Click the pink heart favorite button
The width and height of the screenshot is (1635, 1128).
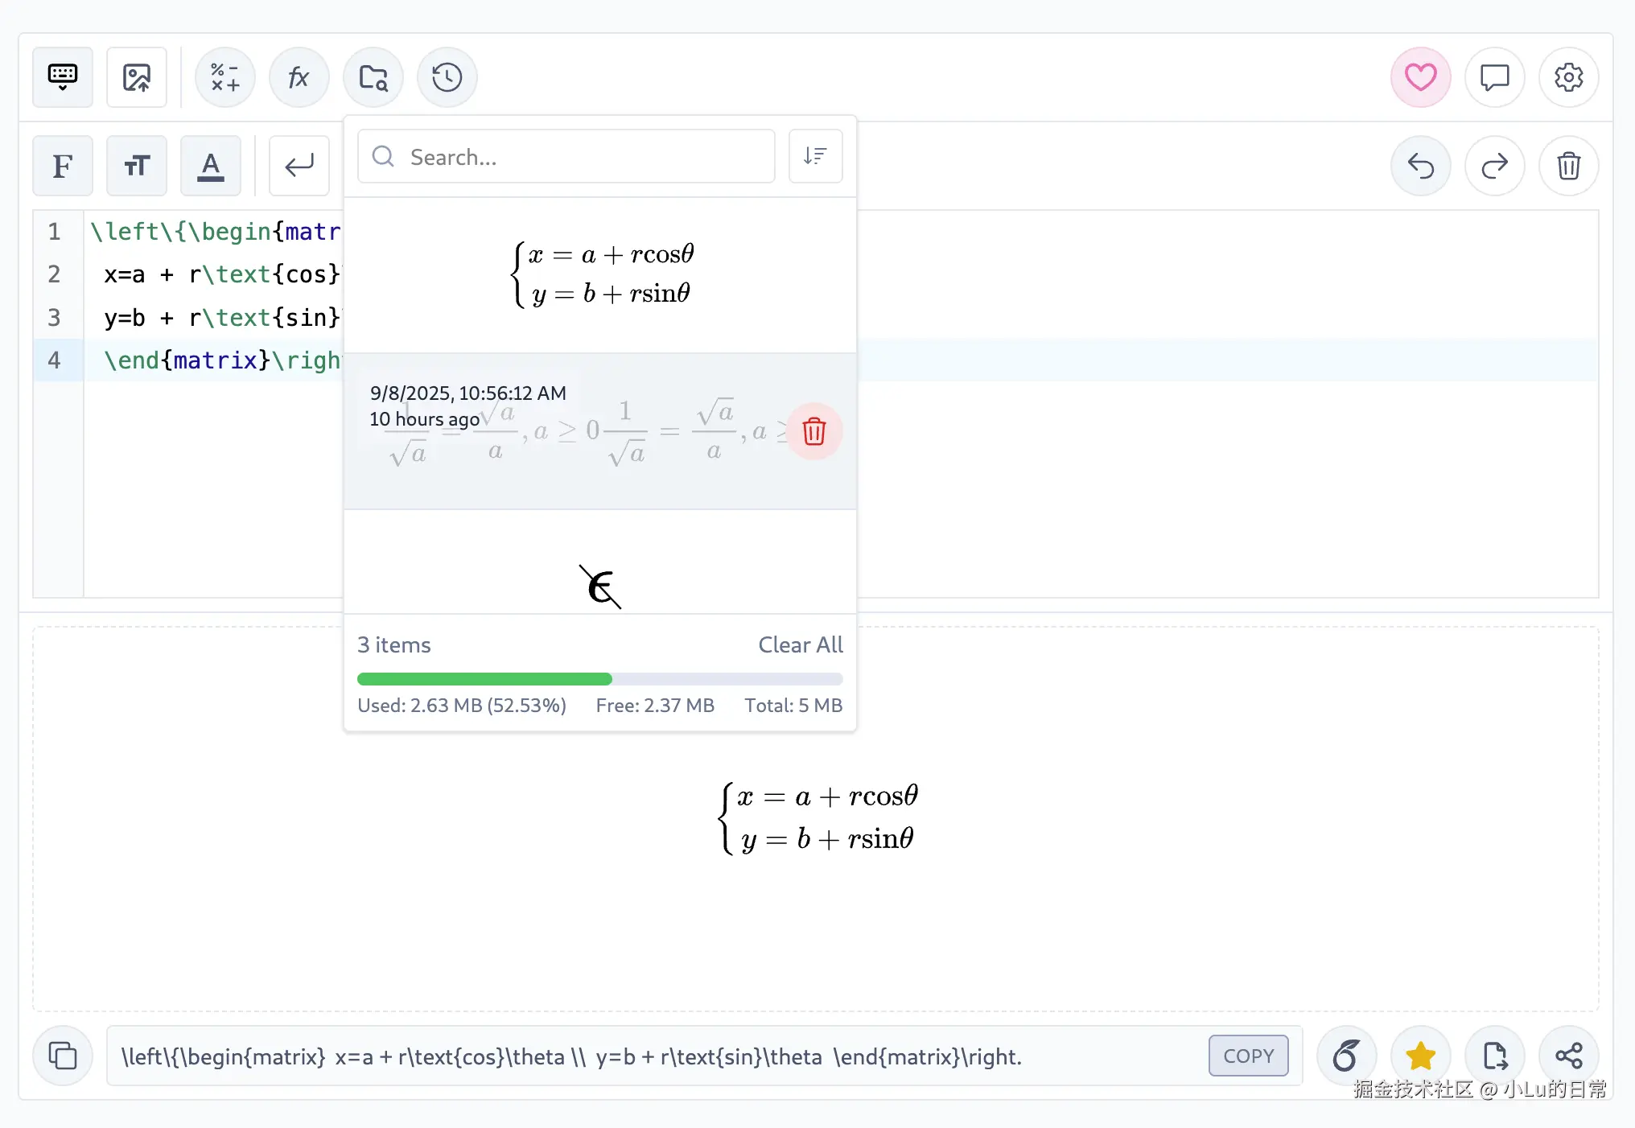(x=1420, y=77)
